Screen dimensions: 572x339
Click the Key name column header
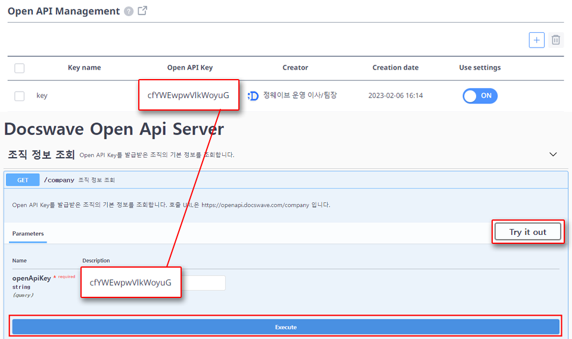(x=84, y=68)
